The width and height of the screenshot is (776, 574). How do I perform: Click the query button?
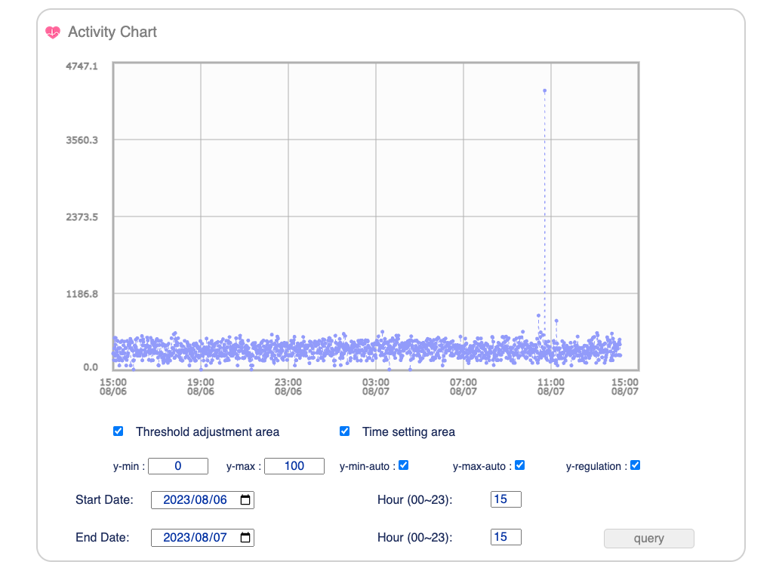click(649, 539)
